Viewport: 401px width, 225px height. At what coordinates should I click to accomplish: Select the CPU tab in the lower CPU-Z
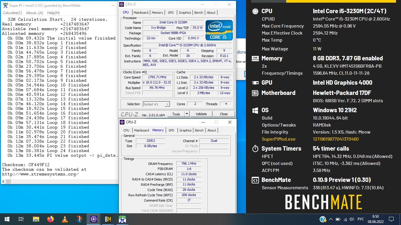point(126,130)
